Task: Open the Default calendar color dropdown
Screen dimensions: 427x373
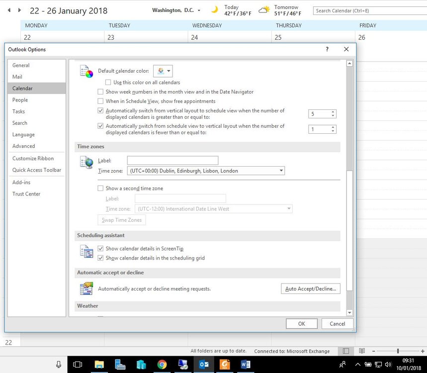Action: click(x=163, y=71)
